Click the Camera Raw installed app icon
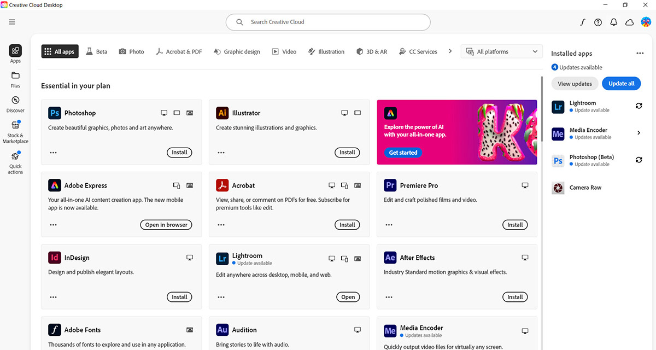This screenshot has height=350, width=656. click(x=558, y=188)
